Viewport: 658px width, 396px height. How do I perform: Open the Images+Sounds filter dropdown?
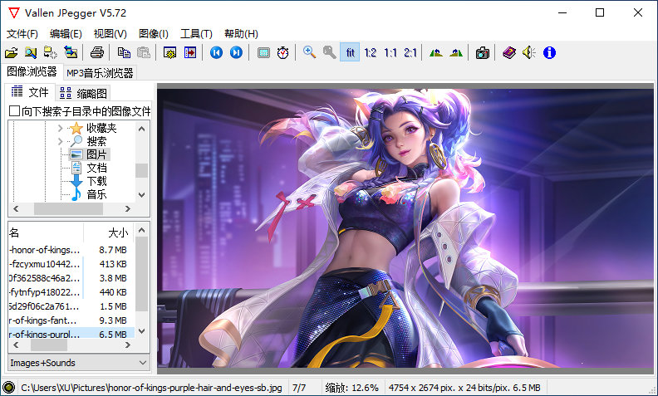(x=79, y=363)
